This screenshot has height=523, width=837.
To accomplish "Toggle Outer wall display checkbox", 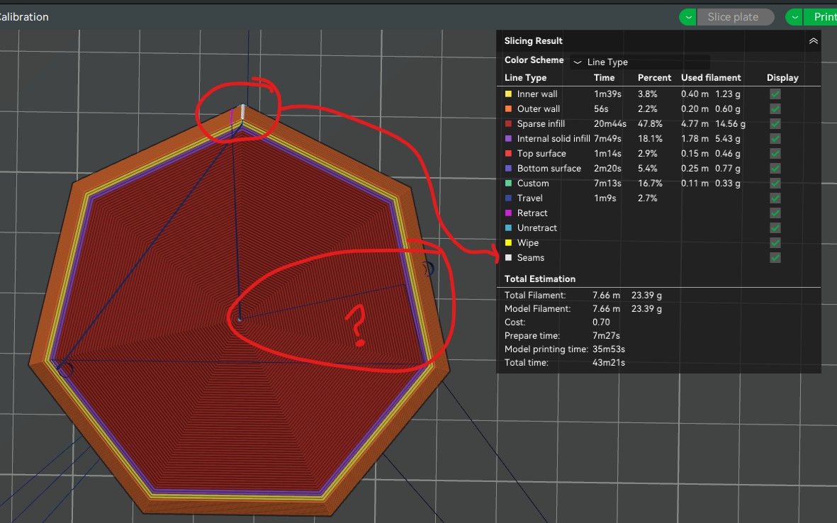I will tap(775, 109).
